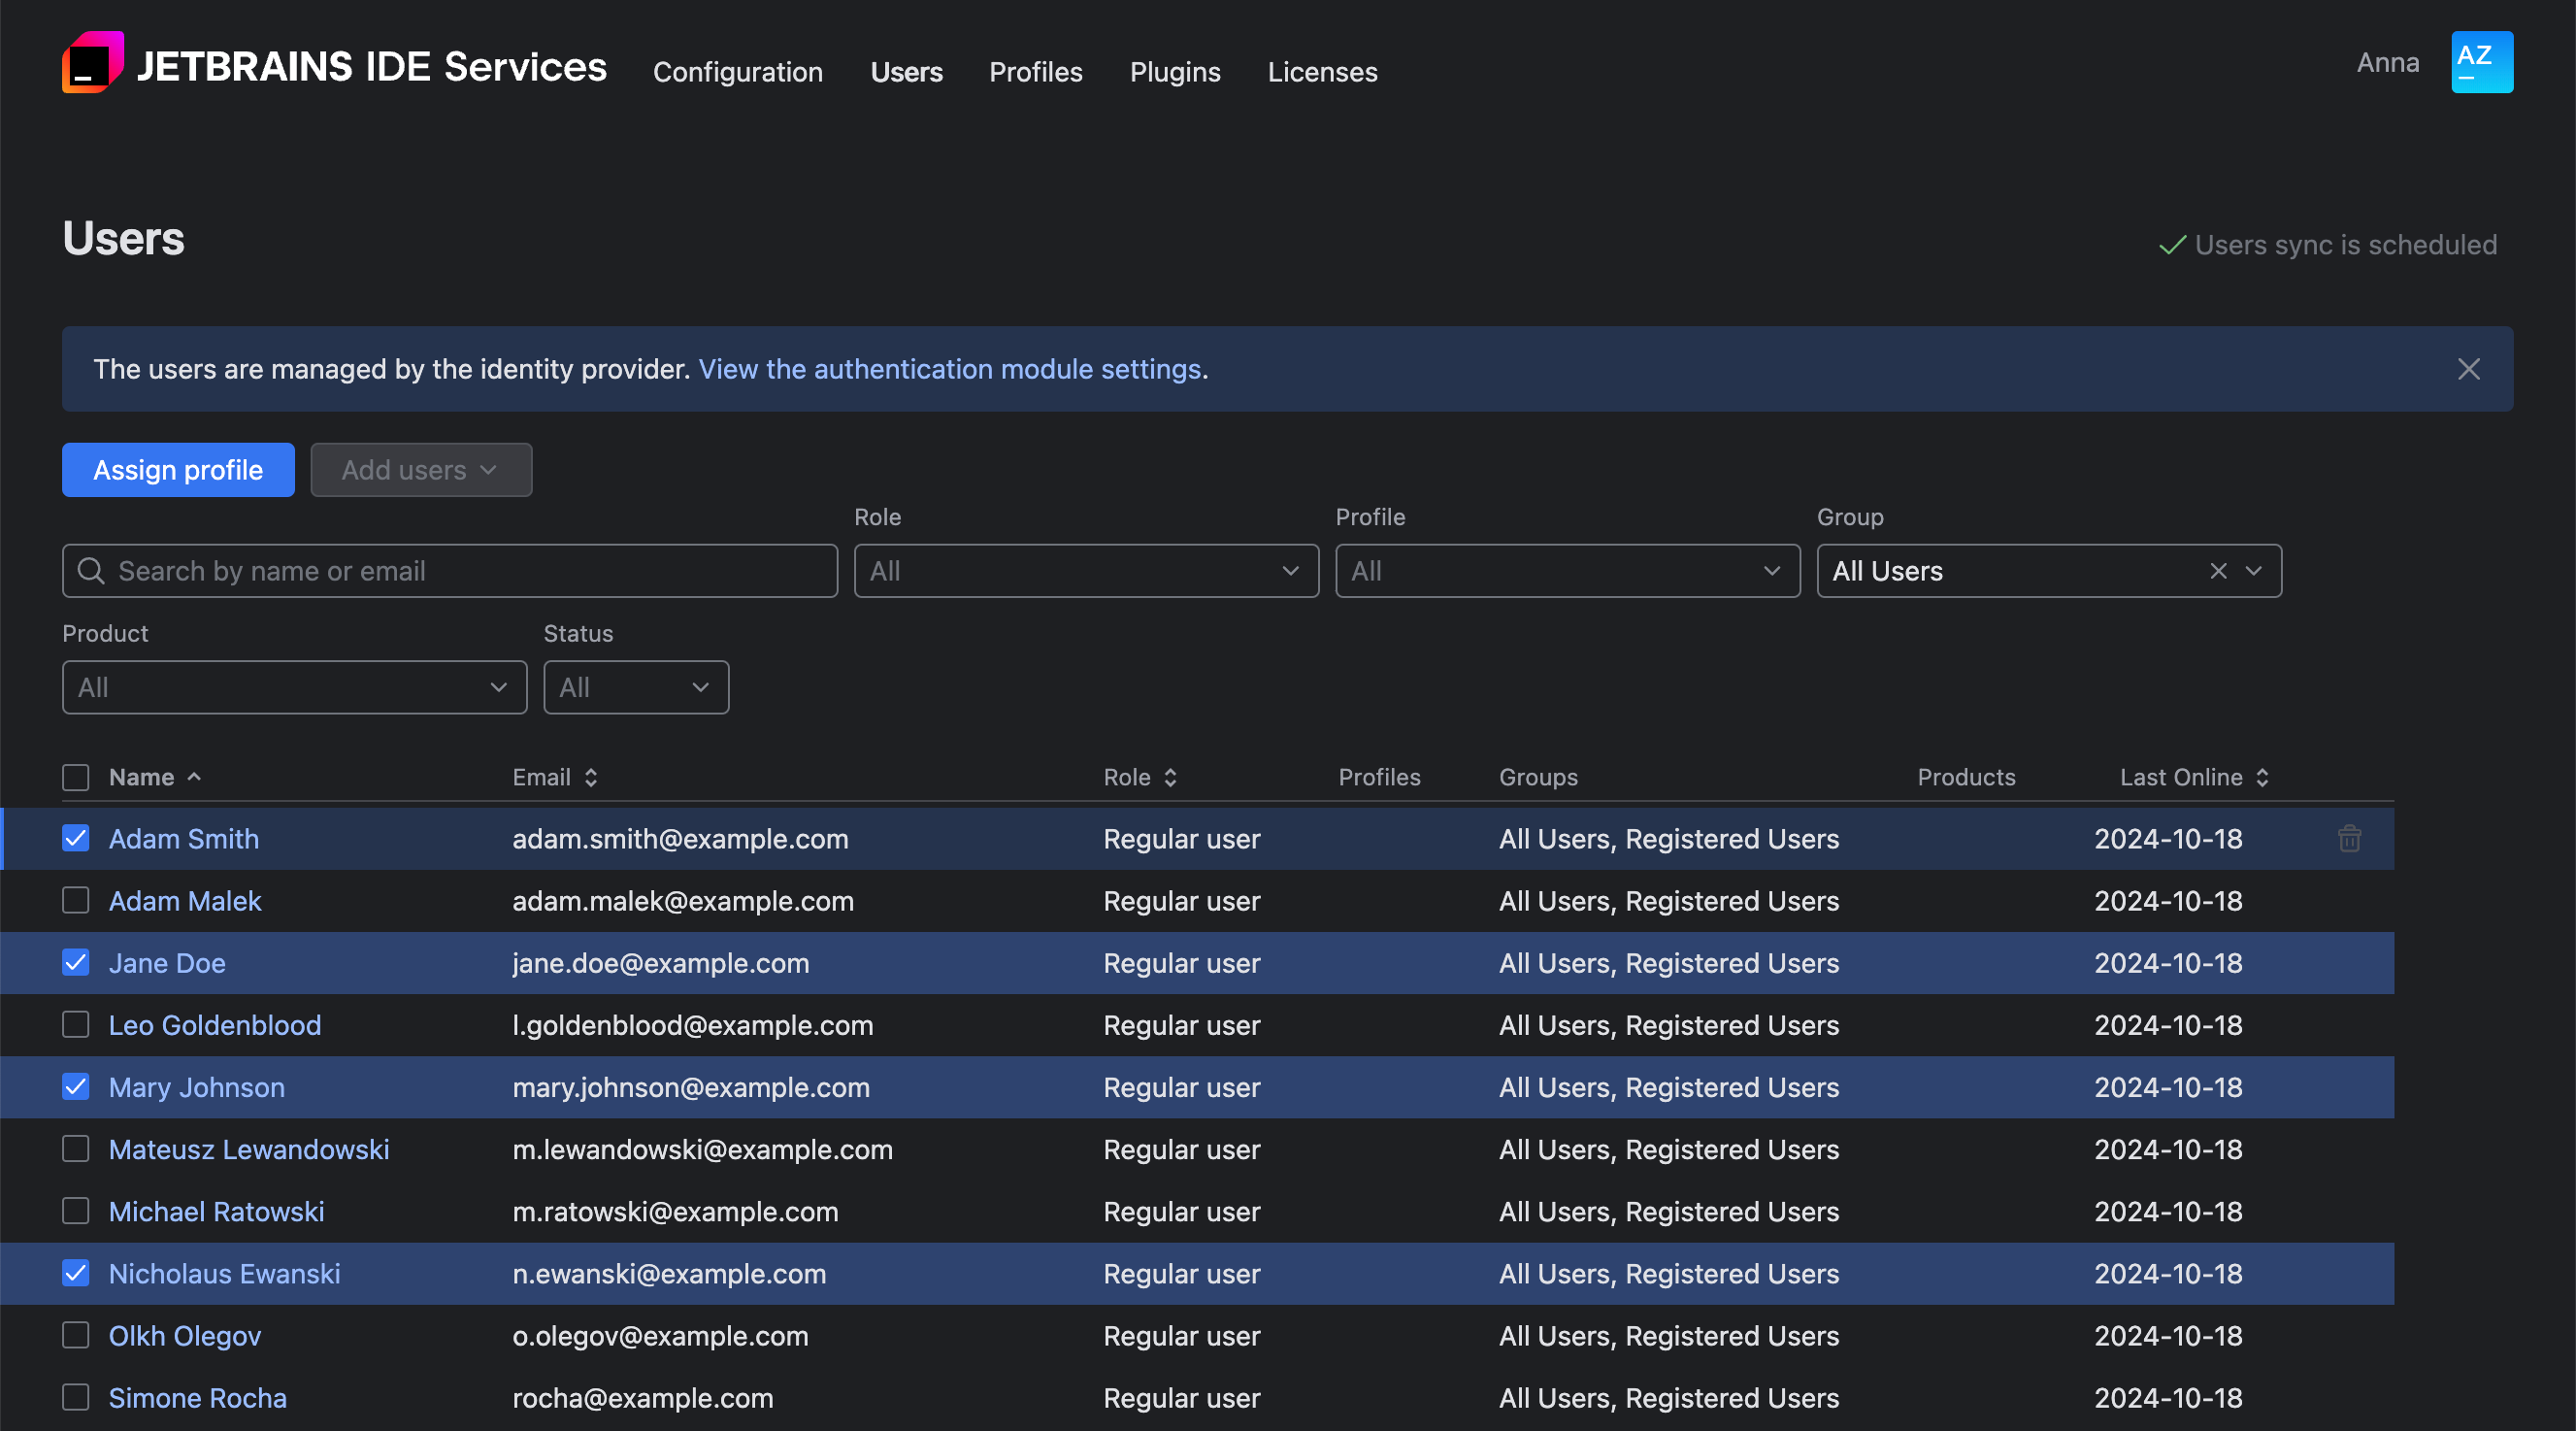Image resolution: width=2576 pixels, height=1431 pixels.
Task: Clear the All Users group filter
Action: [2218, 571]
